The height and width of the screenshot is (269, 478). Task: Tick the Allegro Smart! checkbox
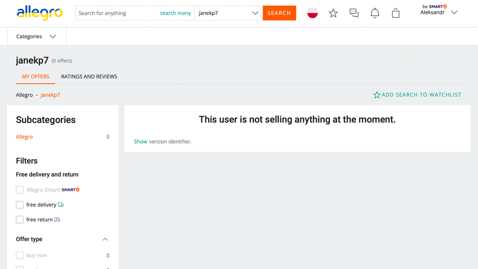tap(20, 190)
